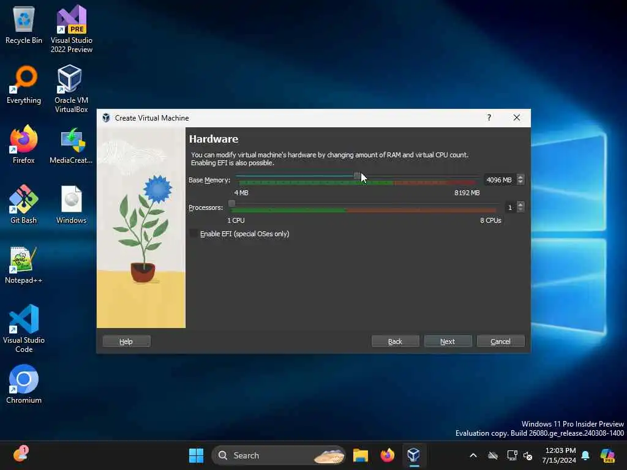Click the Base Memory slider handle
627x470 pixels.
point(357,176)
